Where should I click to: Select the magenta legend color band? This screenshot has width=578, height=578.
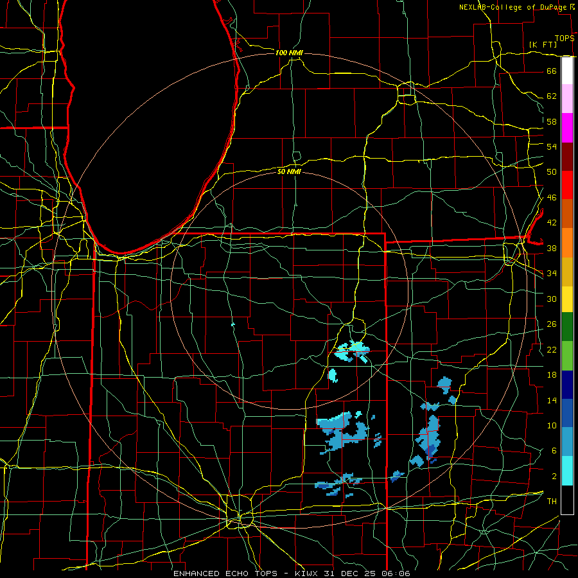(x=567, y=128)
